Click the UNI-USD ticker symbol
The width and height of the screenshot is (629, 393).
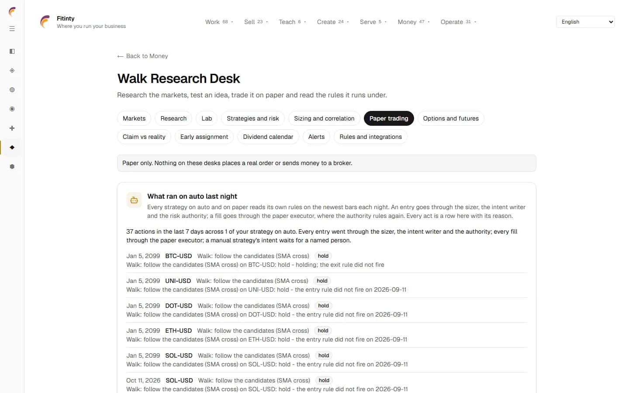click(178, 281)
